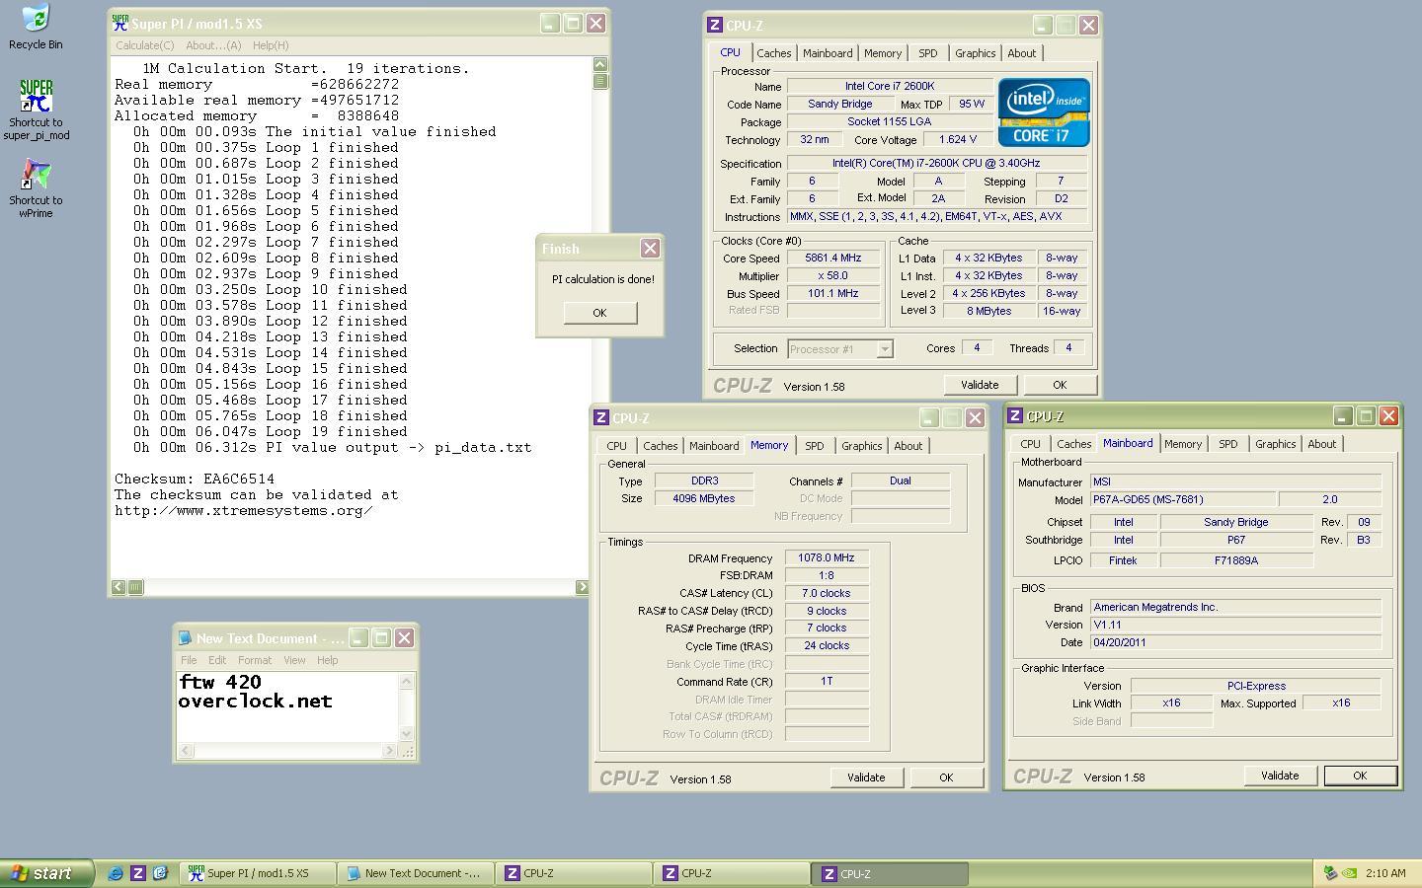Click the DRAM Frequency 1078.0 MHz value
The image size is (1422, 888).
click(827, 557)
